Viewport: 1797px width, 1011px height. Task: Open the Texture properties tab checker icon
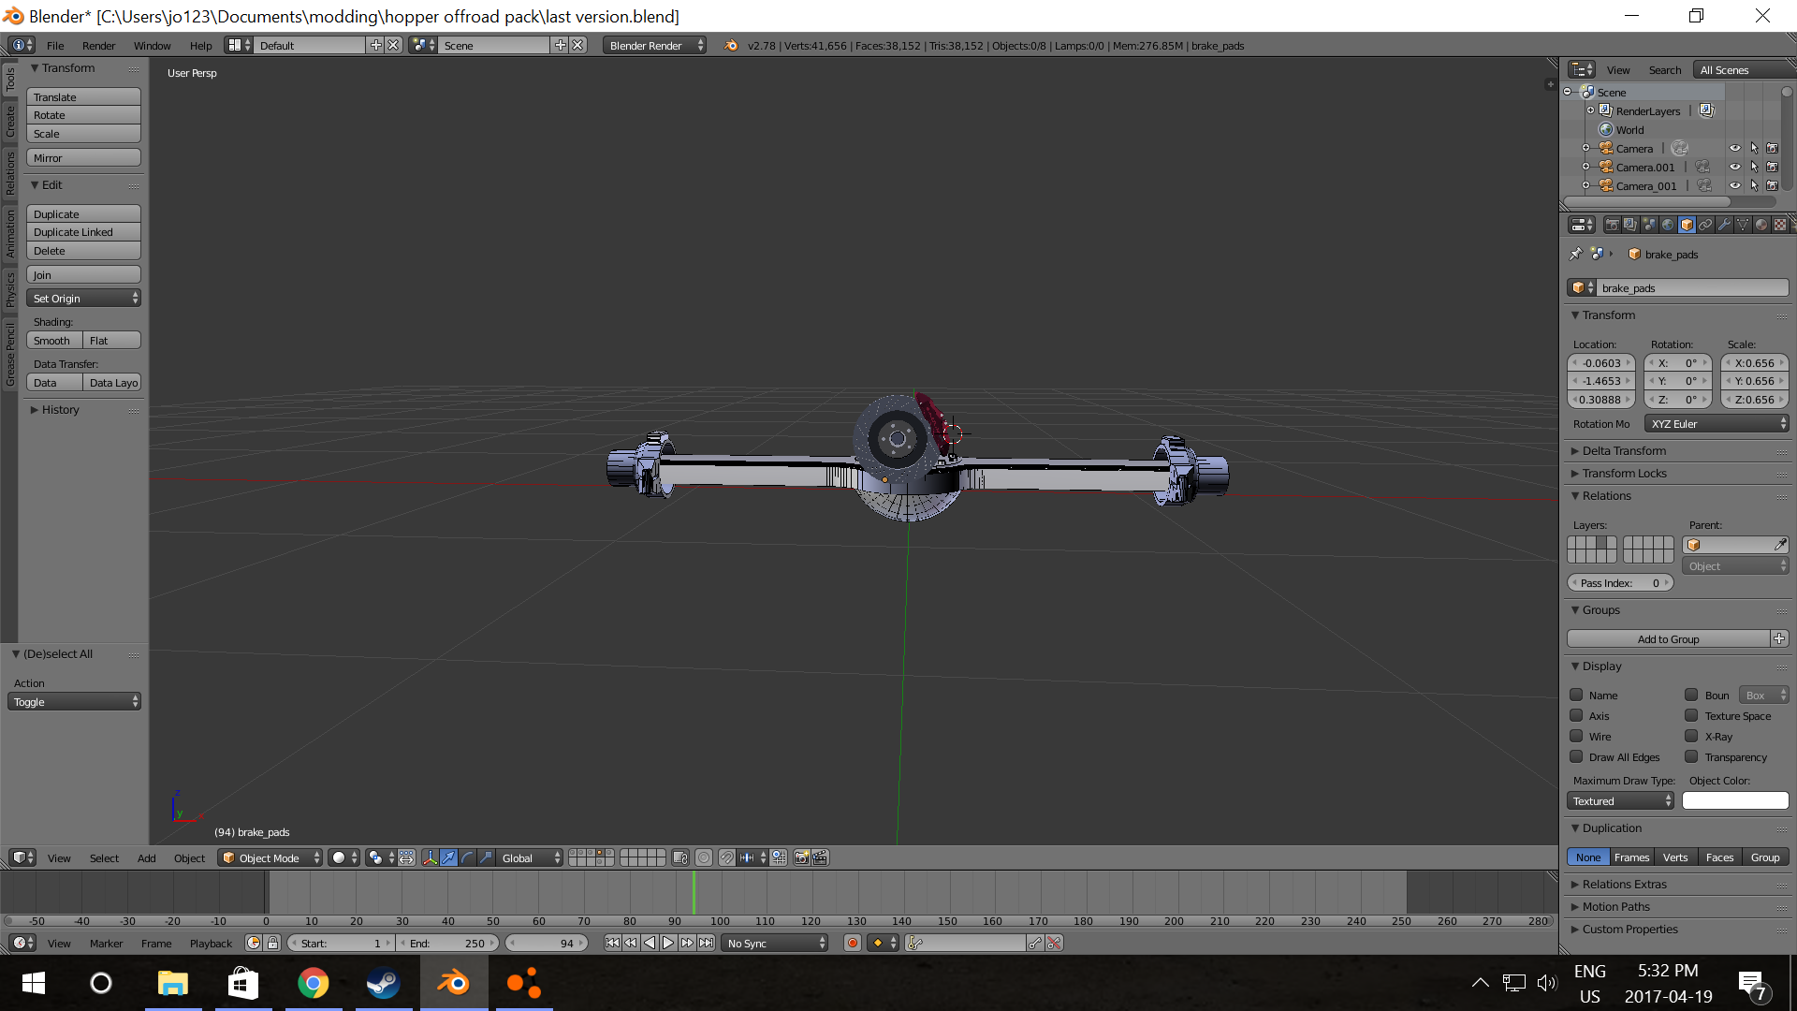point(1780,225)
